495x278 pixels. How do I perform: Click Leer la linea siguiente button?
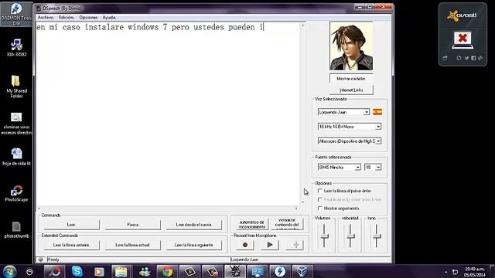(194, 245)
